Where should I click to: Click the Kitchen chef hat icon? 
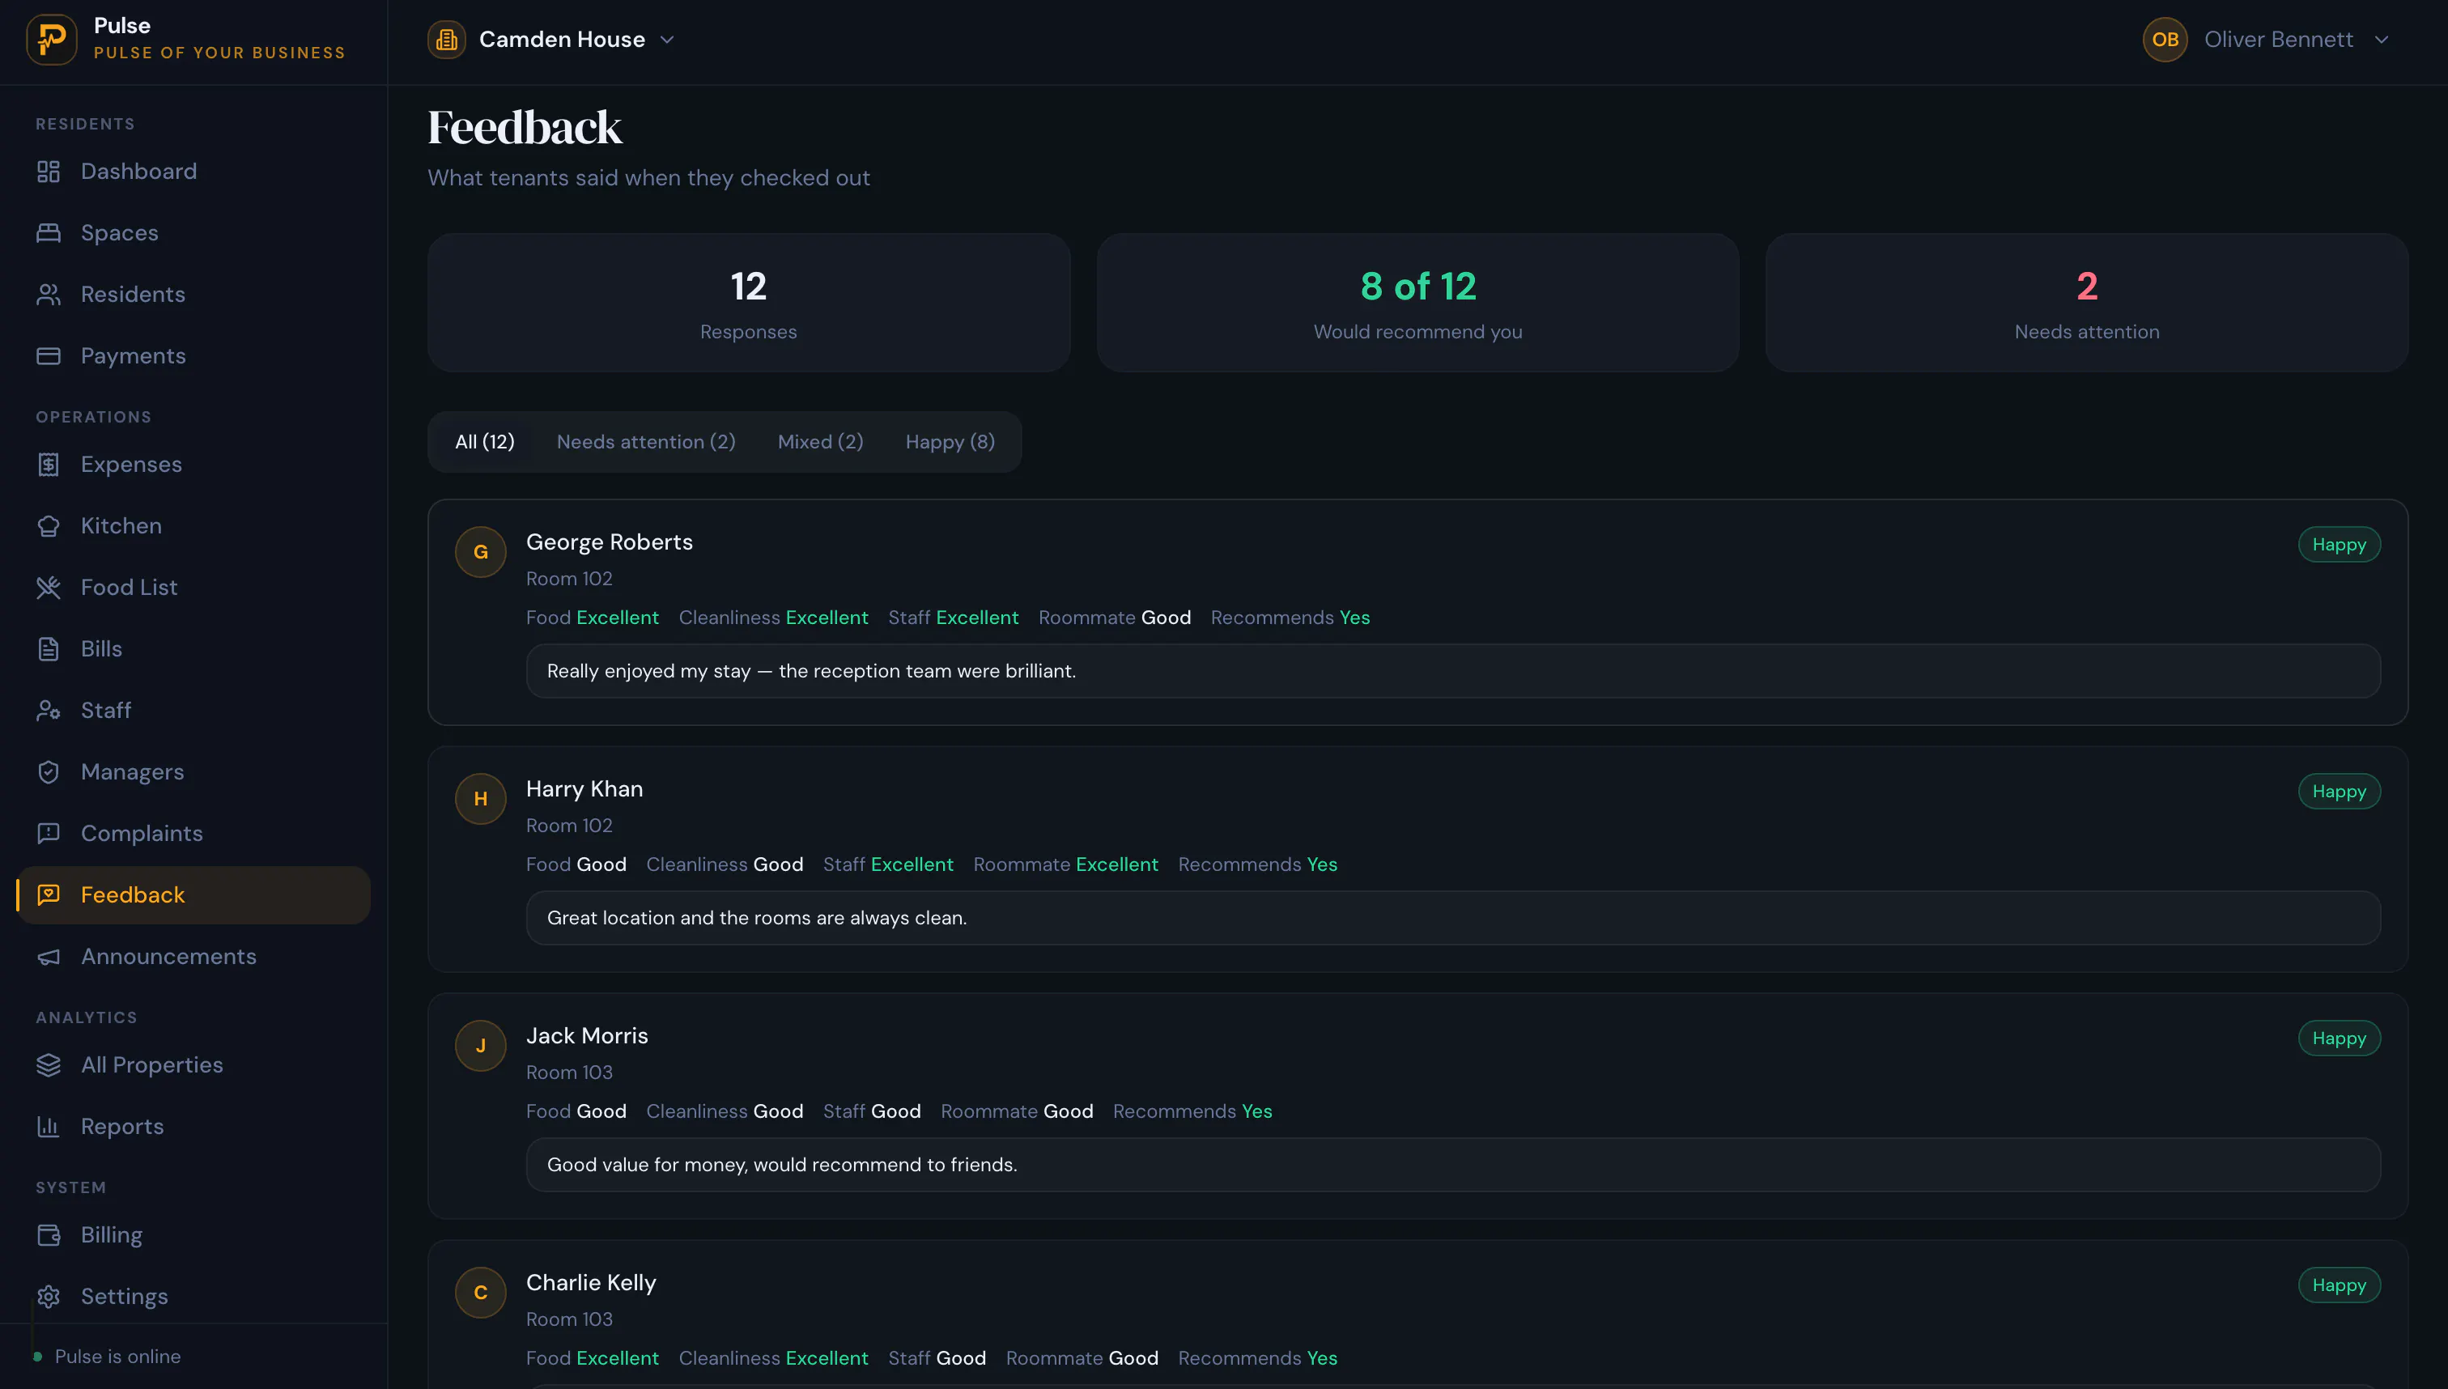pos(49,525)
